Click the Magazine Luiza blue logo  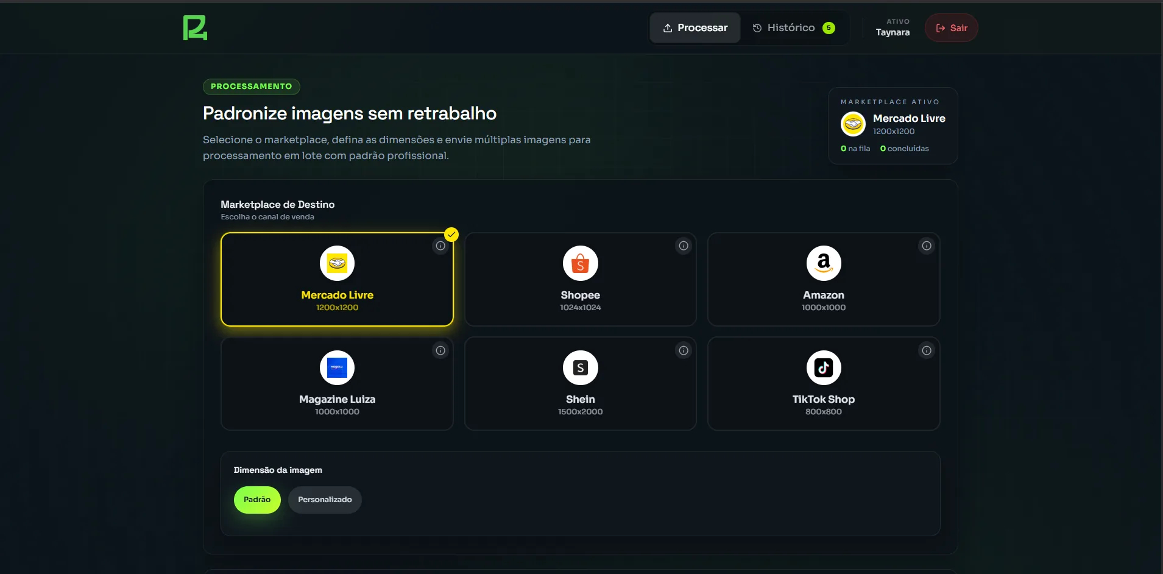[337, 367]
